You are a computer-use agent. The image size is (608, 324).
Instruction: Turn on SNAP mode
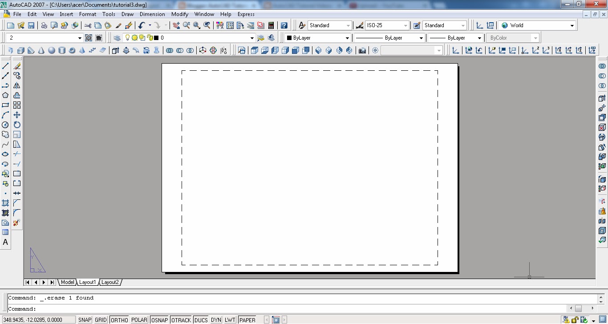[84, 320]
